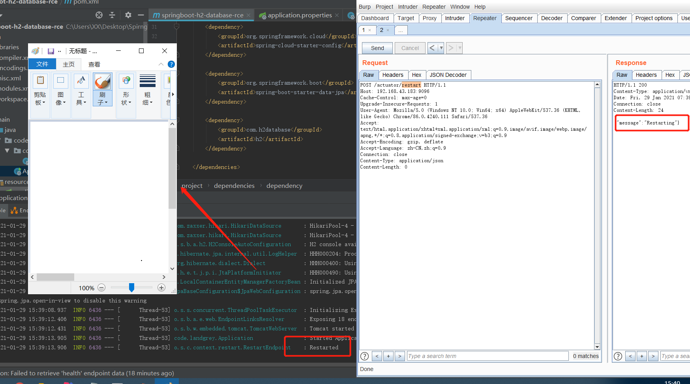This screenshot has height=384, width=690.
Task: Expand the 工具 dropdown in Paint
Action: click(81, 98)
